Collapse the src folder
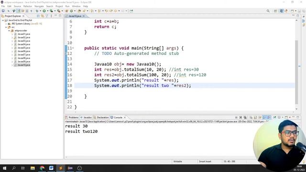The width and height of the screenshot is (306, 172). pyautogui.click(x=6, y=27)
